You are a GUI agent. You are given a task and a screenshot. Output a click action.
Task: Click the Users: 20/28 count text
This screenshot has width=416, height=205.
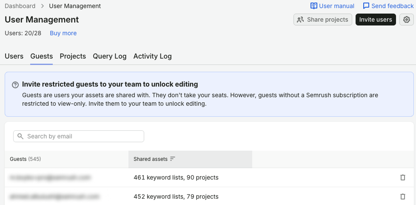[23, 33]
